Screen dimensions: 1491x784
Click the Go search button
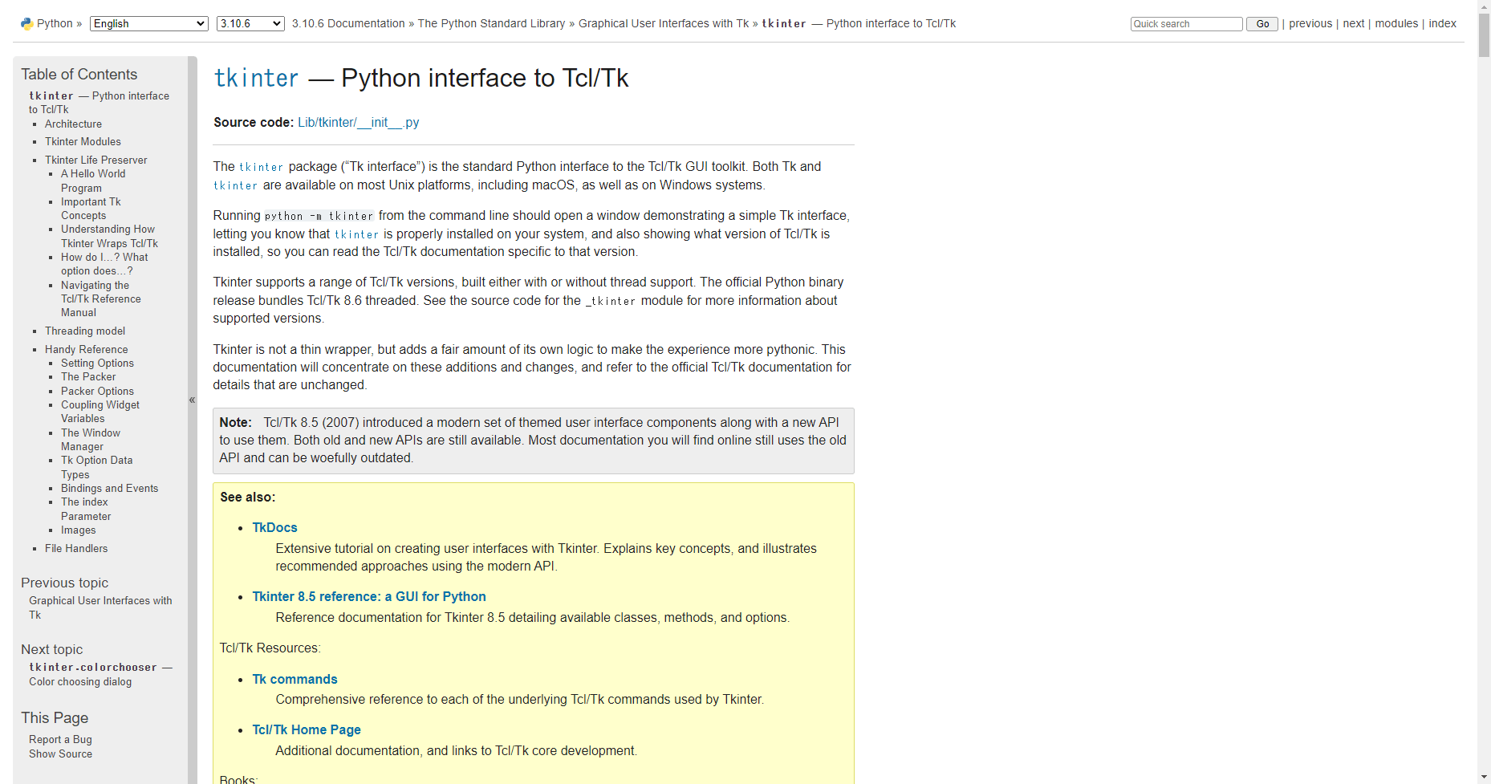tap(1261, 24)
